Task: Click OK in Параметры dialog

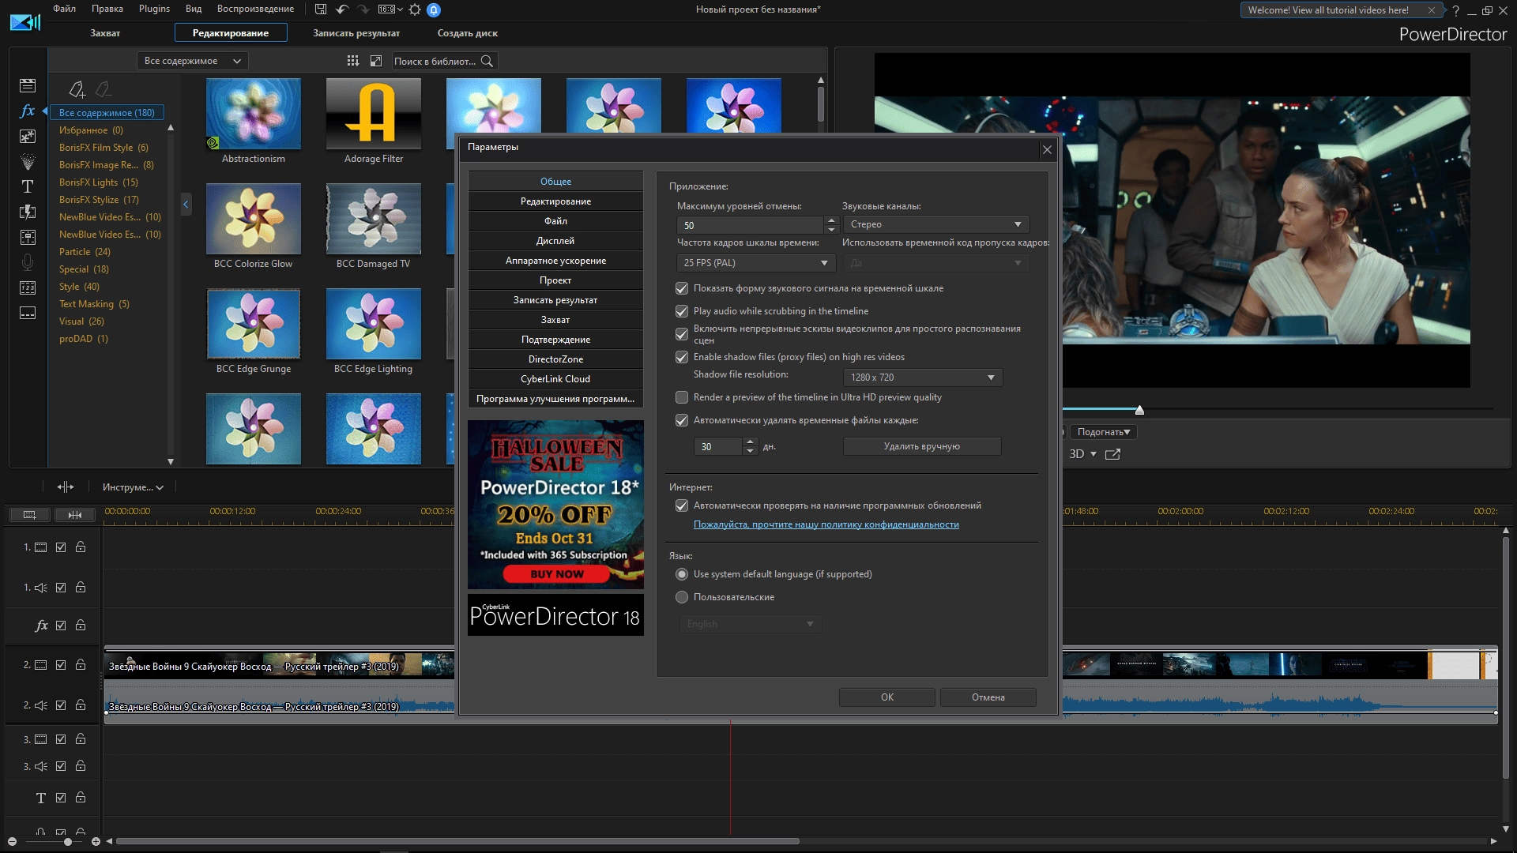Action: click(887, 697)
